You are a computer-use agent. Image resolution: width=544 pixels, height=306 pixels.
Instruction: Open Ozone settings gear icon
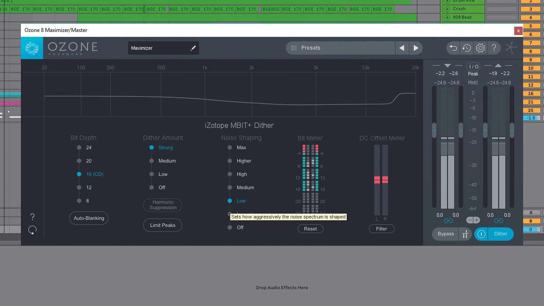click(480, 48)
